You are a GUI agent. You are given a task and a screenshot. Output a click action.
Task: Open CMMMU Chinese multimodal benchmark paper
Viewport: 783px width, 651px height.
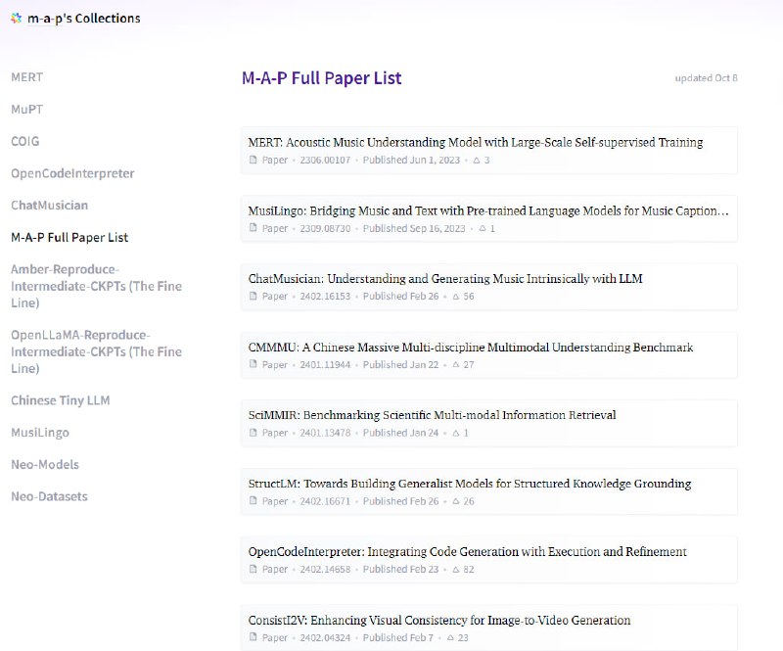[471, 348]
